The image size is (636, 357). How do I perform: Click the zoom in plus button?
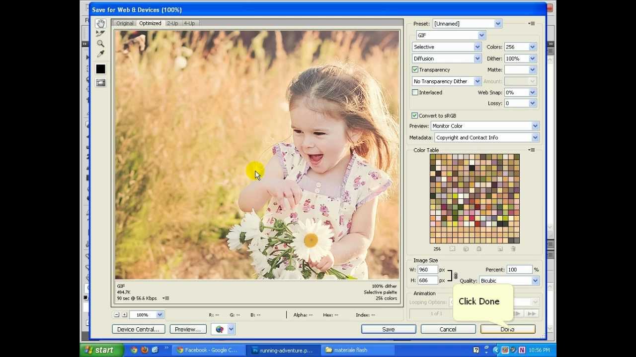(124, 314)
